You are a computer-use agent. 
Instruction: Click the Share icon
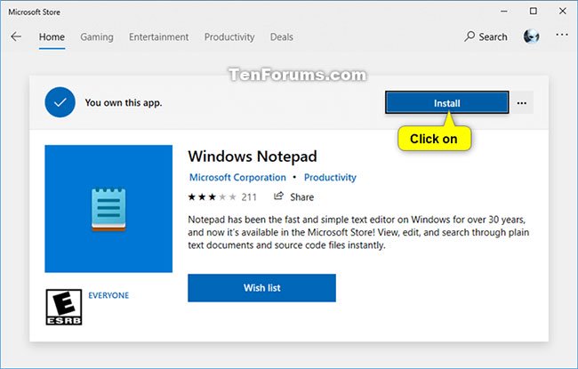coord(278,197)
